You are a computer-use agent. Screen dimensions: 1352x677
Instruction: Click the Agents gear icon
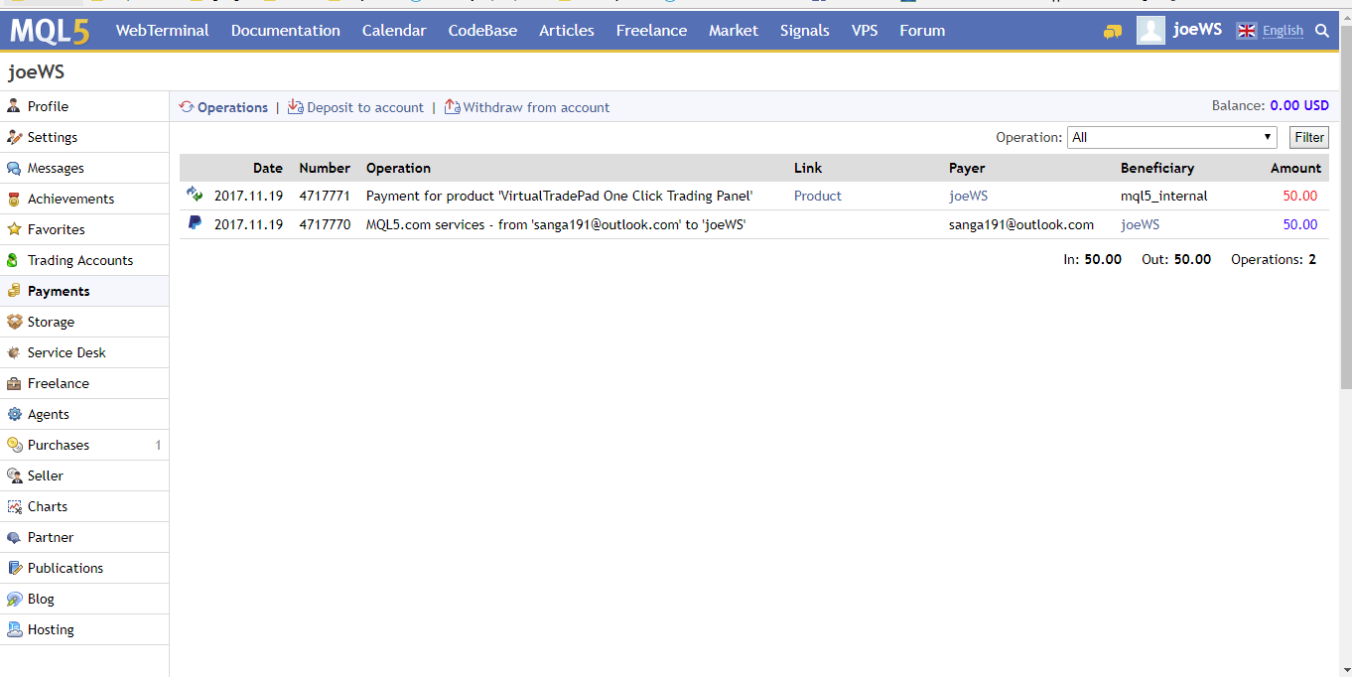coord(14,414)
